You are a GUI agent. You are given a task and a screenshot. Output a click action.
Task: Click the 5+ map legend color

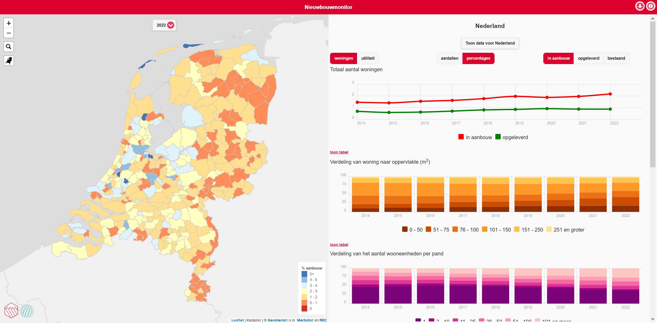[x=304, y=274]
